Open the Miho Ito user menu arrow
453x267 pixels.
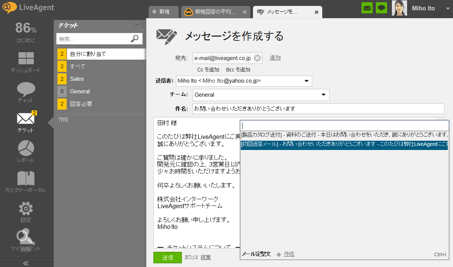coord(447,9)
